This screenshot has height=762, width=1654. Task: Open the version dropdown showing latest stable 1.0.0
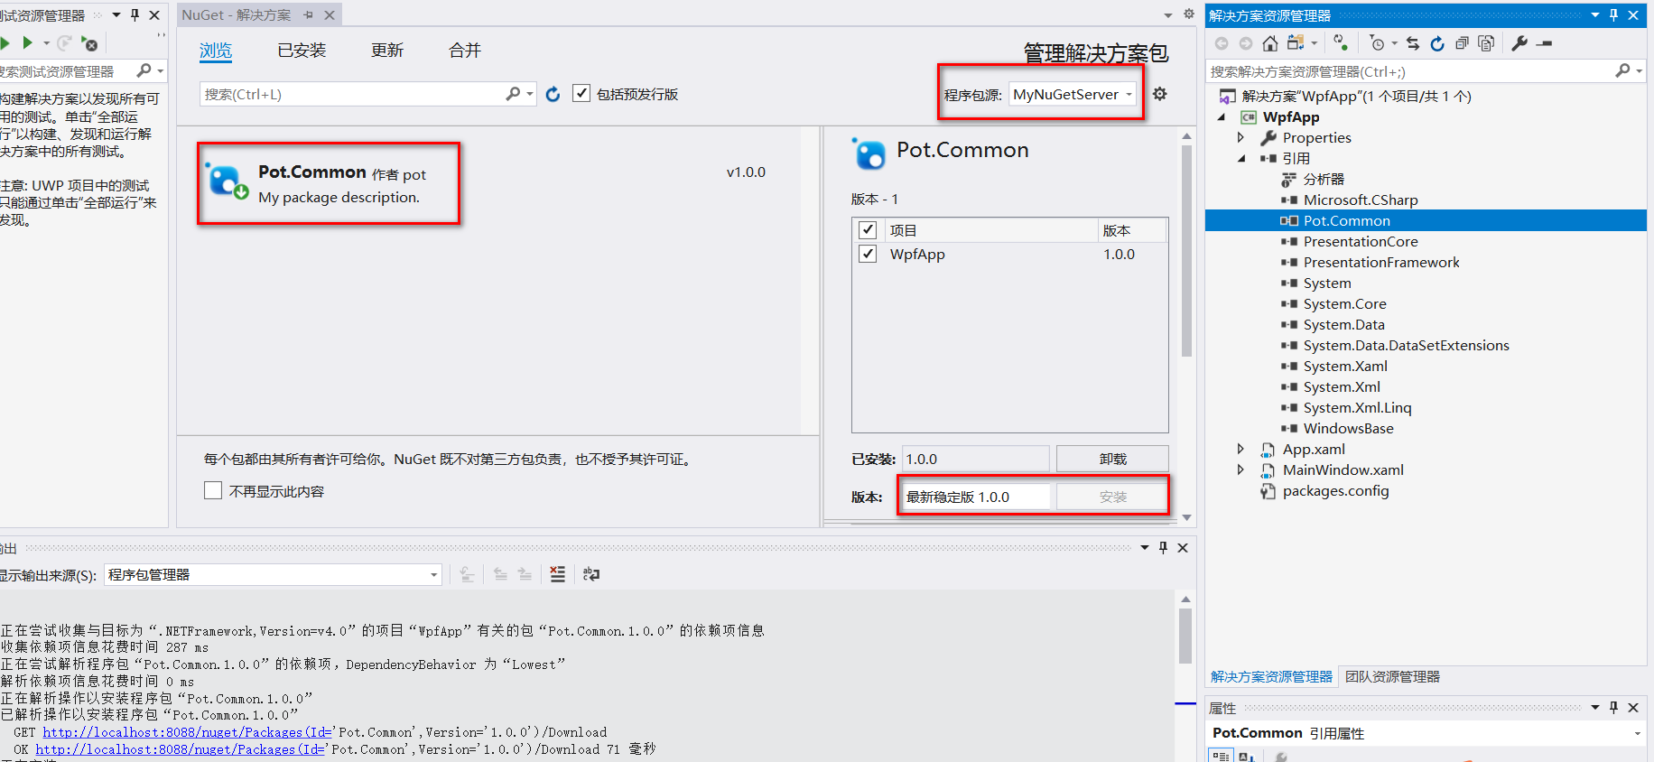click(x=975, y=497)
